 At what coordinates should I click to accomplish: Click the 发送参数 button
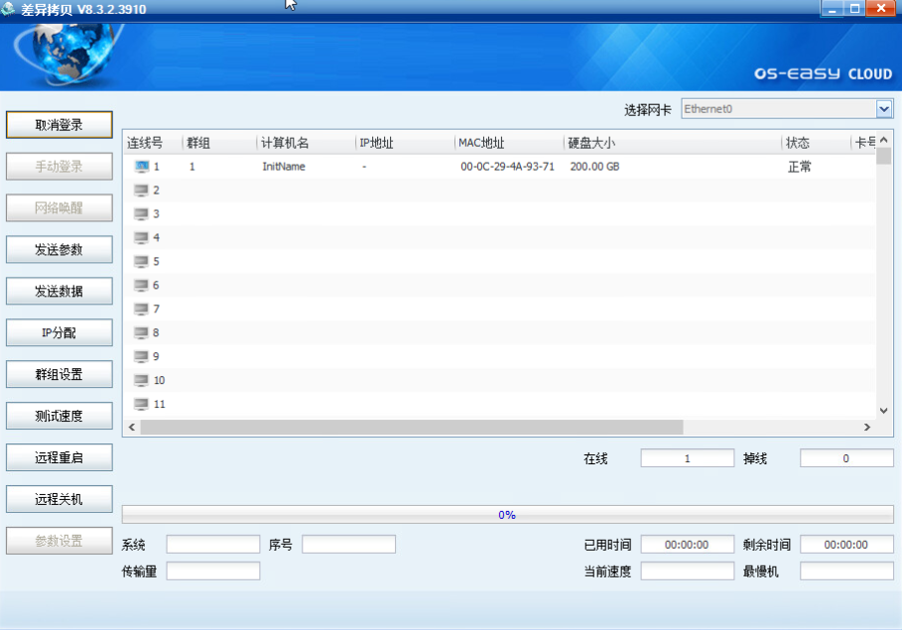60,250
